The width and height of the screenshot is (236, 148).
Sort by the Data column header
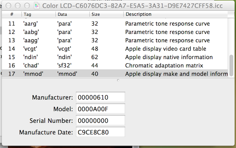[x=72, y=14]
